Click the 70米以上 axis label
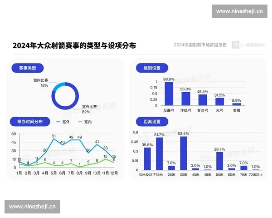 tap(256, 174)
